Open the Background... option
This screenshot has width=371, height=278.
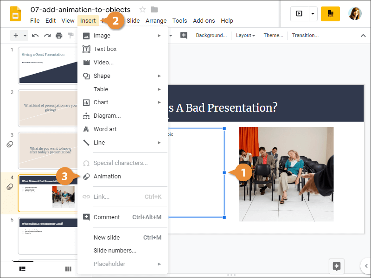tap(211, 35)
